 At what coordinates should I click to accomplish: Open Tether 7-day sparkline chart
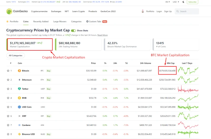[188, 89]
